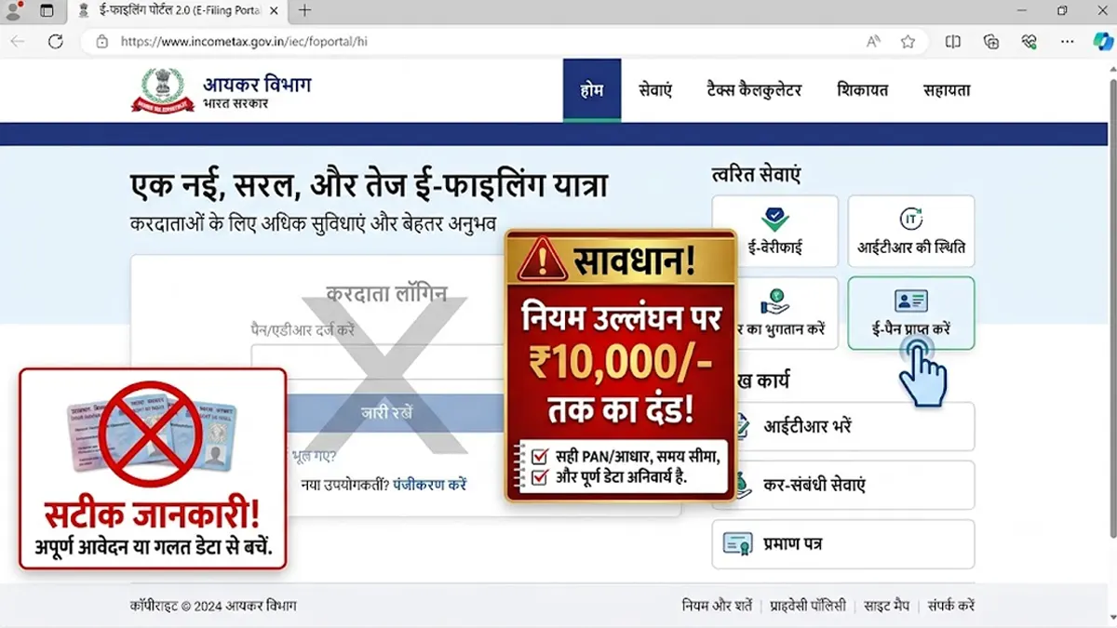The image size is (1117, 628).
Task: Open the Copilot icon in browser toolbar
Action: click(1102, 41)
